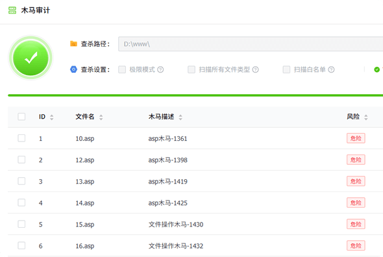Viewport: 383px width, 257px height.
Task: Enable the 扫描白名单 checkbox
Action: (x=286, y=69)
